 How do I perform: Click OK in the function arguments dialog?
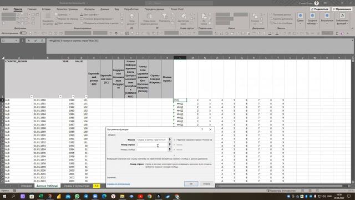point(191,184)
